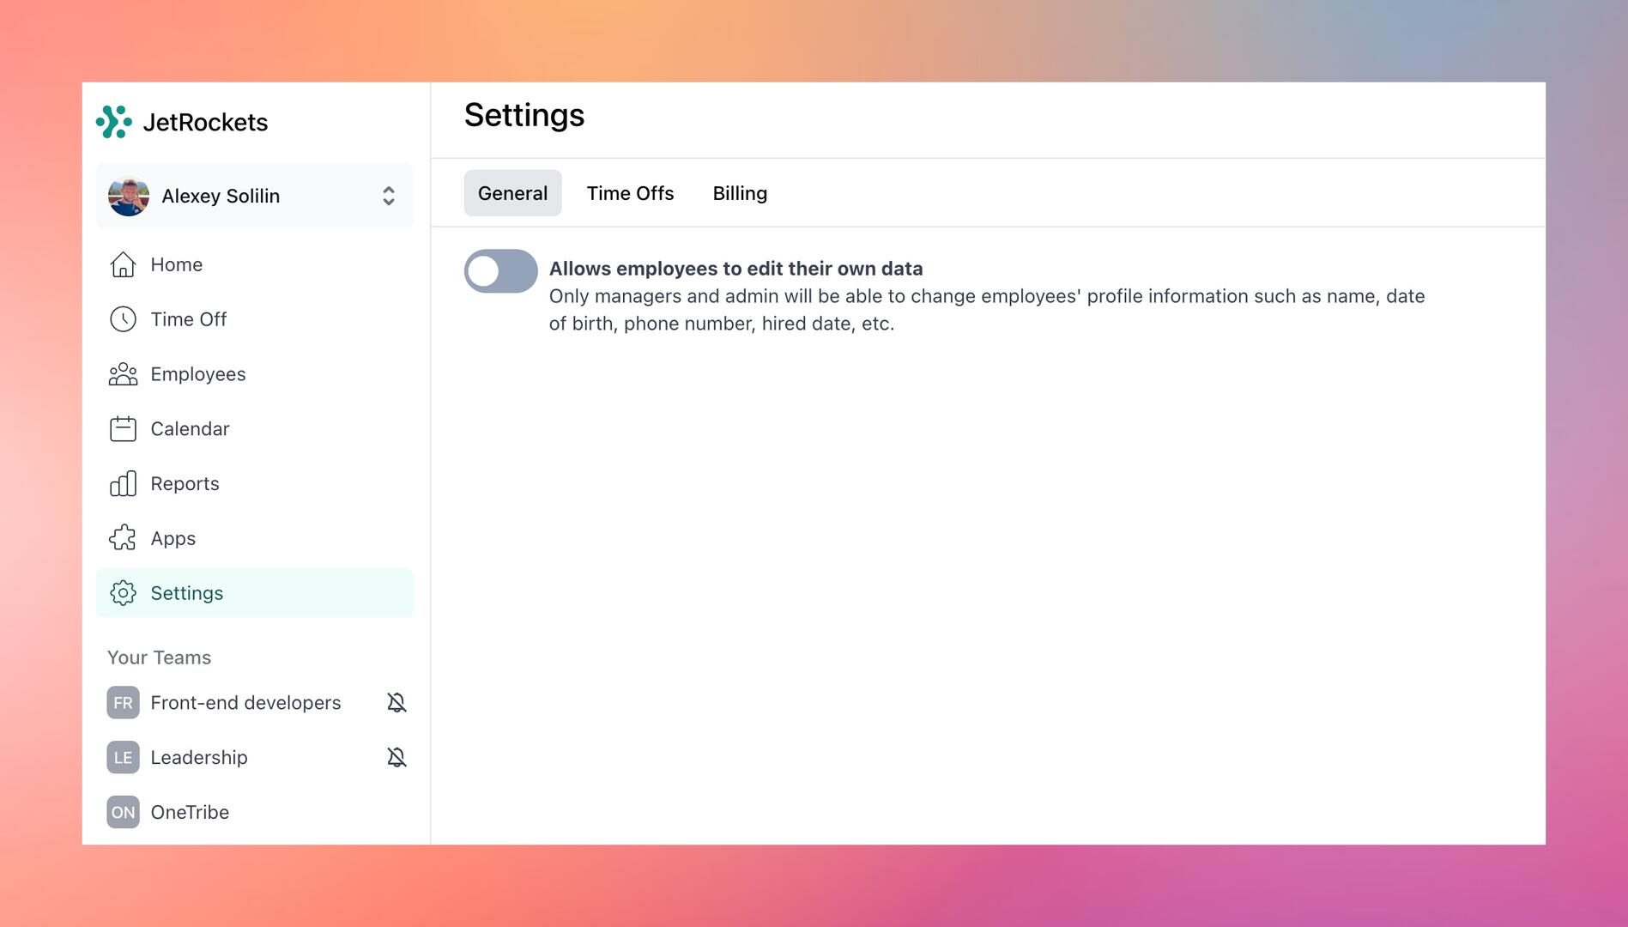Image resolution: width=1628 pixels, height=927 pixels.
Task: Open the Employees section
Action: tap(255, 374)
